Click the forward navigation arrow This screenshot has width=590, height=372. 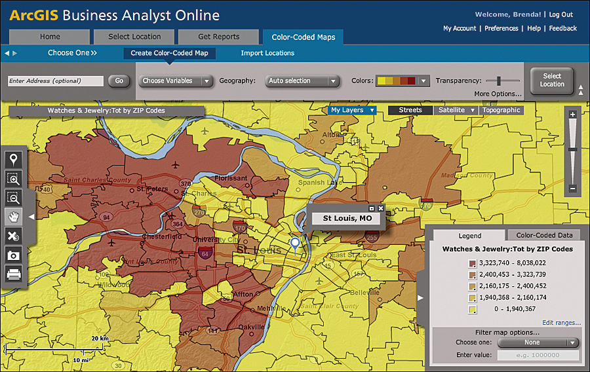[x=14, y=53]
